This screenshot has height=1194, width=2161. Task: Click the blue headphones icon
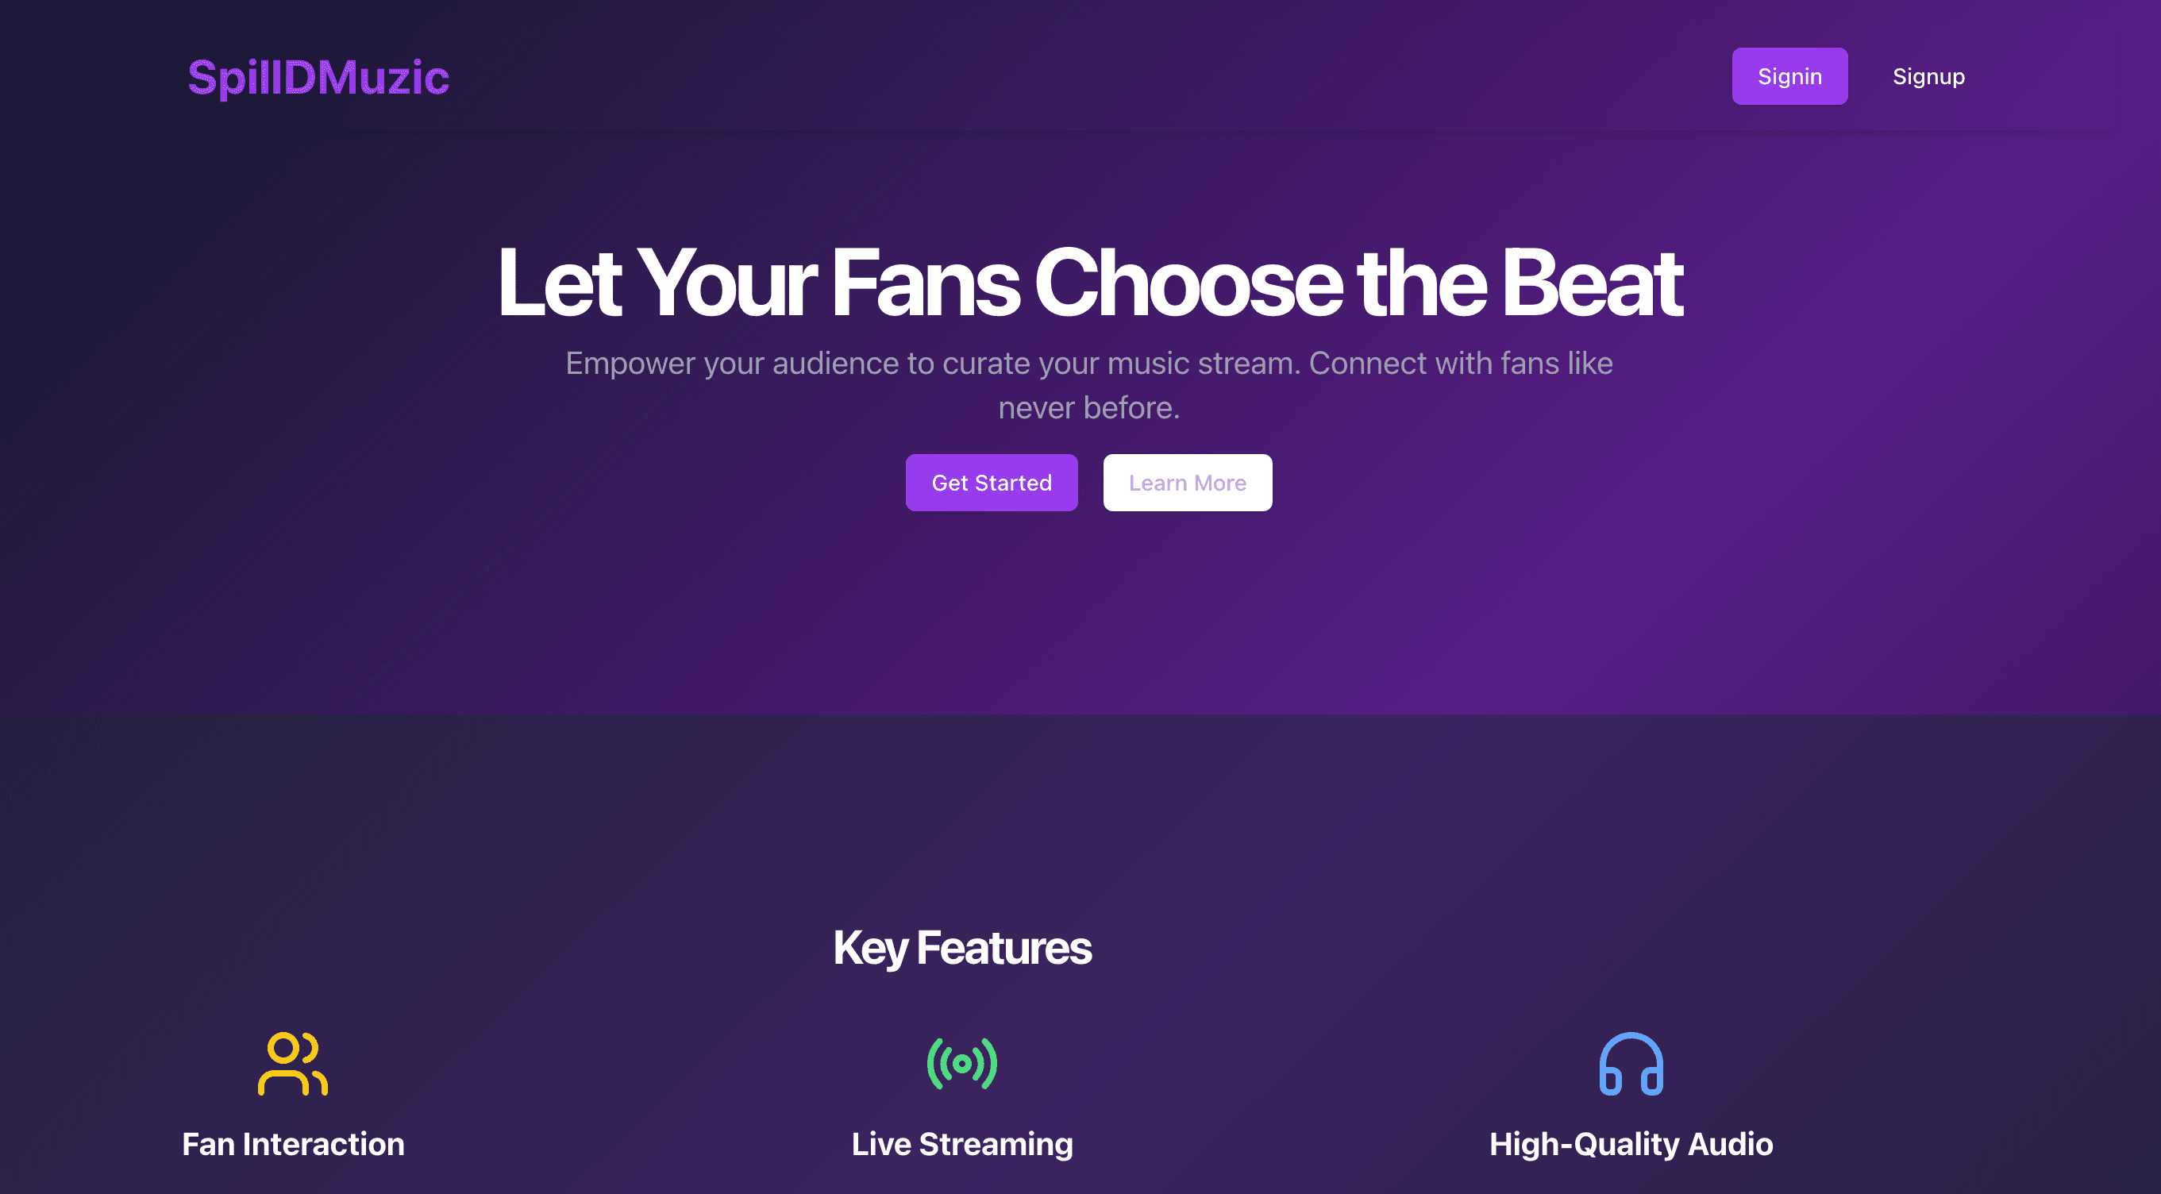click(x=1631, y=1063)
